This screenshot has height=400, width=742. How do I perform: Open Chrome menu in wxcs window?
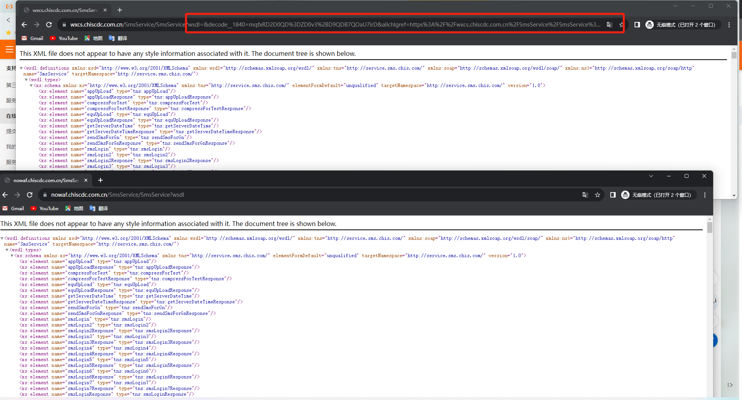pyautogui.click(x=729, y=25)
